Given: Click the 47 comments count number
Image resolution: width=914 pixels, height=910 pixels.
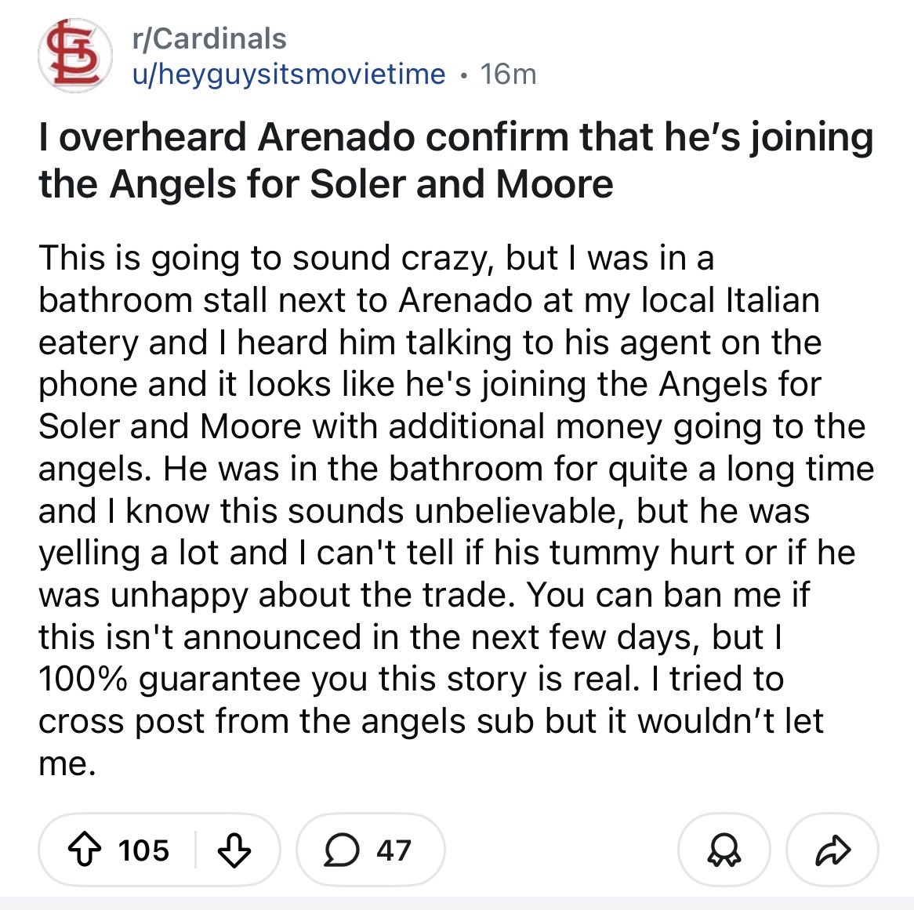Looking at the screenshot, I should [x=394, y=850].
